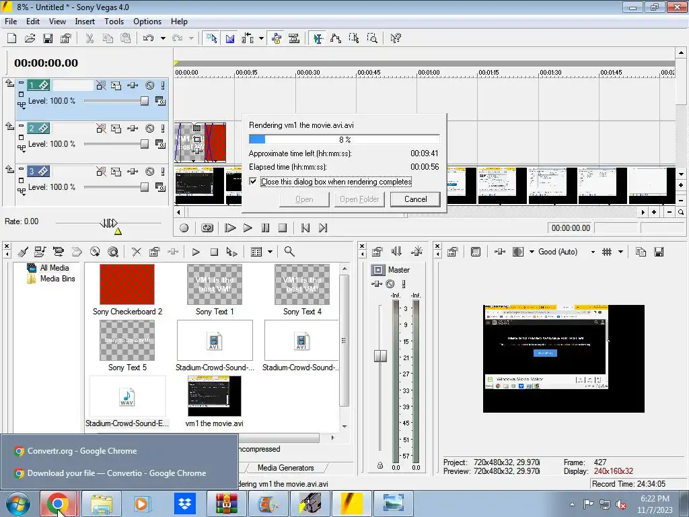Select vm1 the movie.avi thumbnail
This screenshot has width=689, height=517.
click(x=215, y=396)
